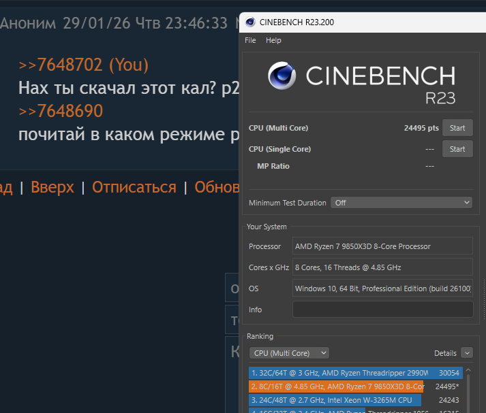Open reply link >>7648690 in the forum
The height and width of the screenshot is (413, 486).
point(61,111)
